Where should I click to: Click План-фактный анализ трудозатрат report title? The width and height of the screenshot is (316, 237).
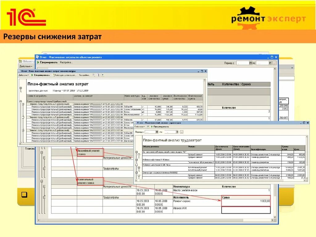pyautogui.click(x=172, y=140)
